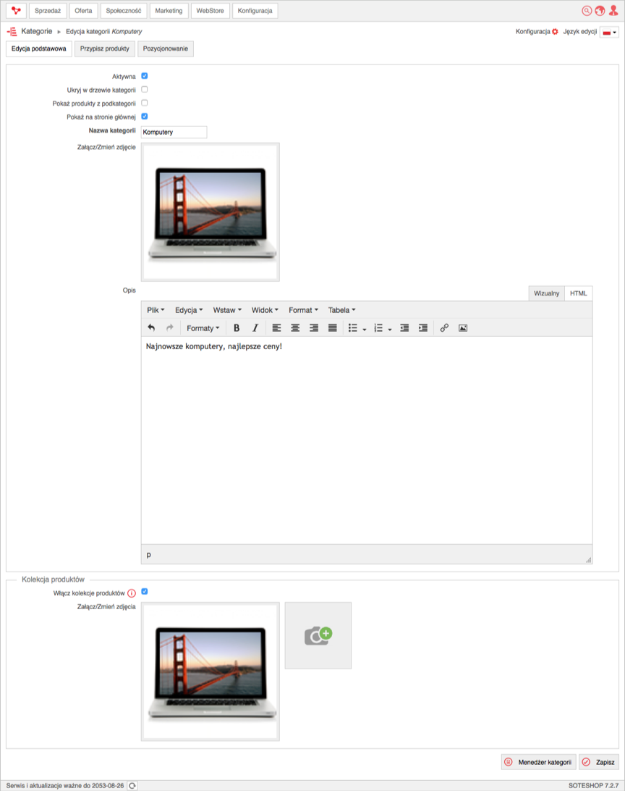This screenshot has height=791, width=625.
Task: Open the SOTESHOP logo home icon
Action: 16,11
